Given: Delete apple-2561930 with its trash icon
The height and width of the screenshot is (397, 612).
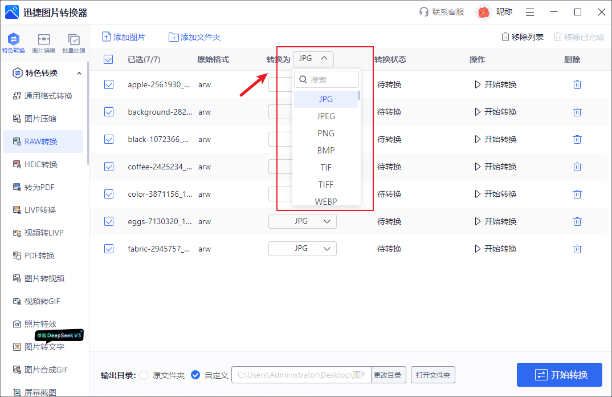Looking at the screenshot, I should [x=577, y=84].
